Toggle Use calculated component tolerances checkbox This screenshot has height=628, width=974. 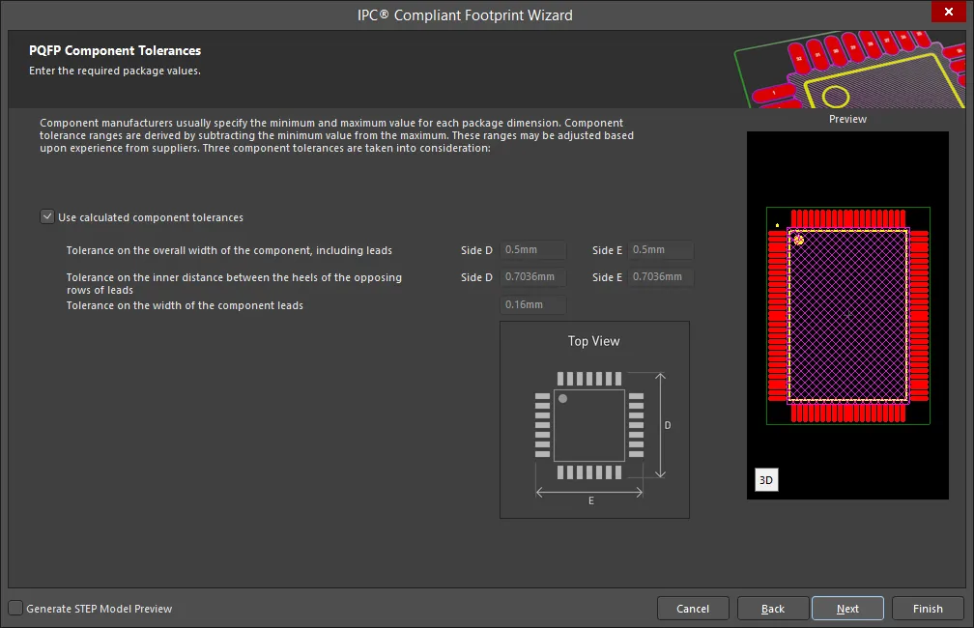47,216
